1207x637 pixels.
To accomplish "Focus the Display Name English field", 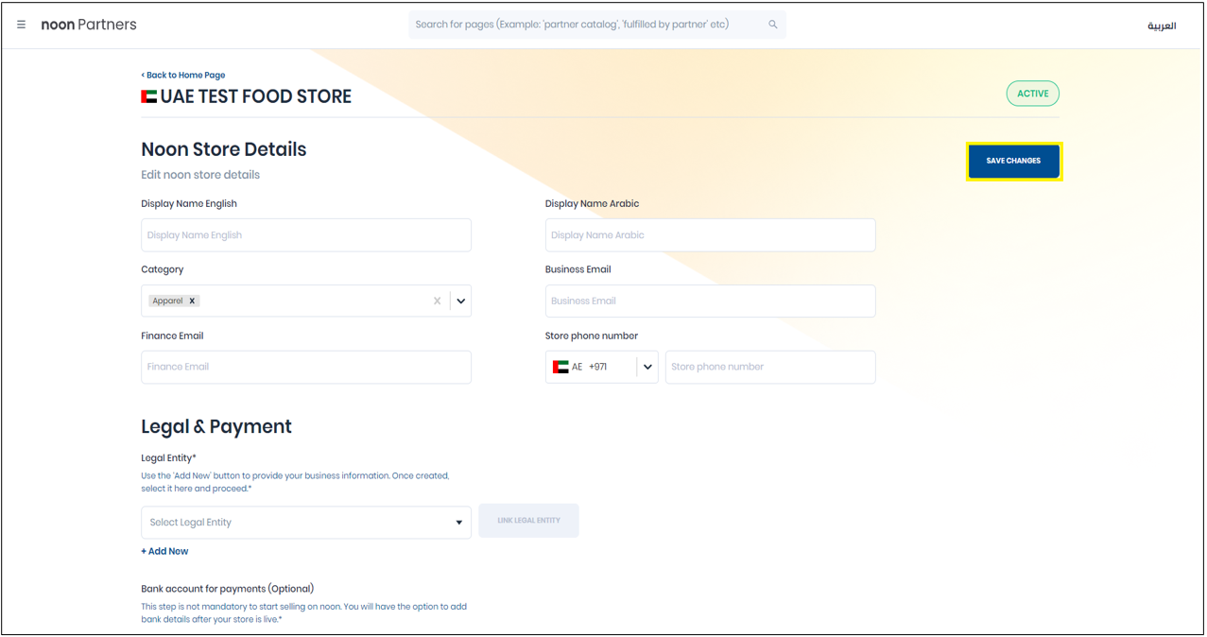I will pos(305,235).
